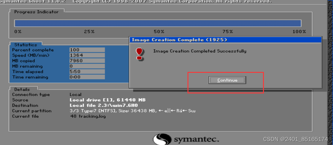
Task: Click the 'Percent complete' label
Action: pyautogui.click(x=33, y=50)
